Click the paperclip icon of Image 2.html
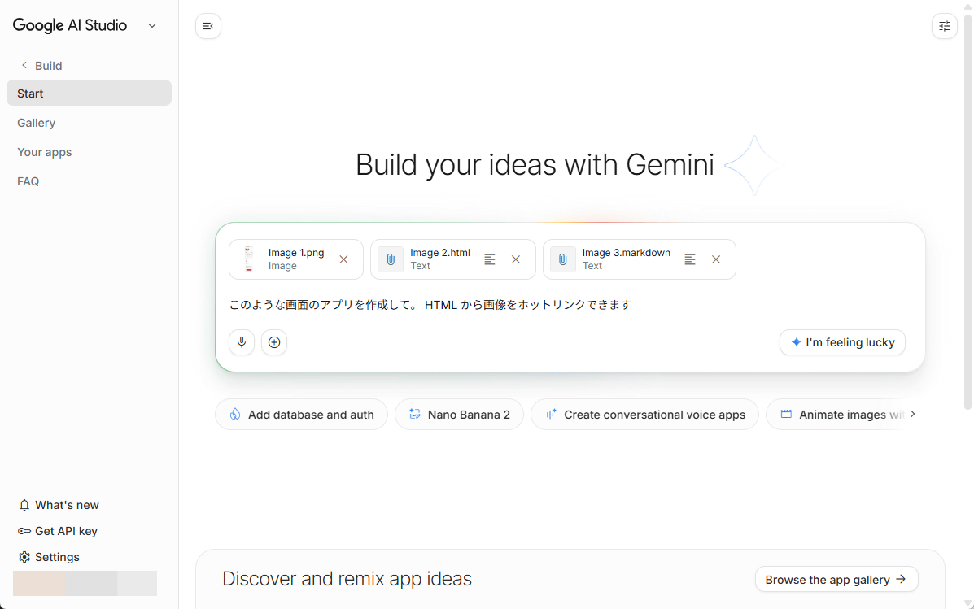Screen dimensions: 974x609 click(391, 259)
